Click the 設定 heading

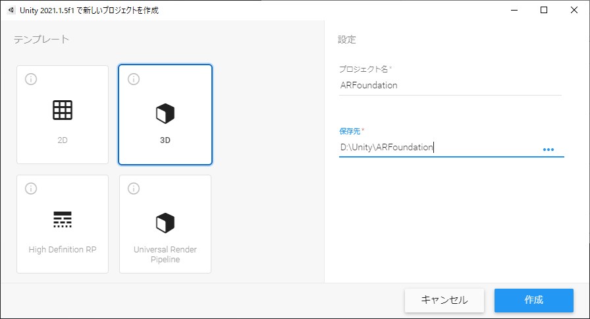click(x=347, y=40)
